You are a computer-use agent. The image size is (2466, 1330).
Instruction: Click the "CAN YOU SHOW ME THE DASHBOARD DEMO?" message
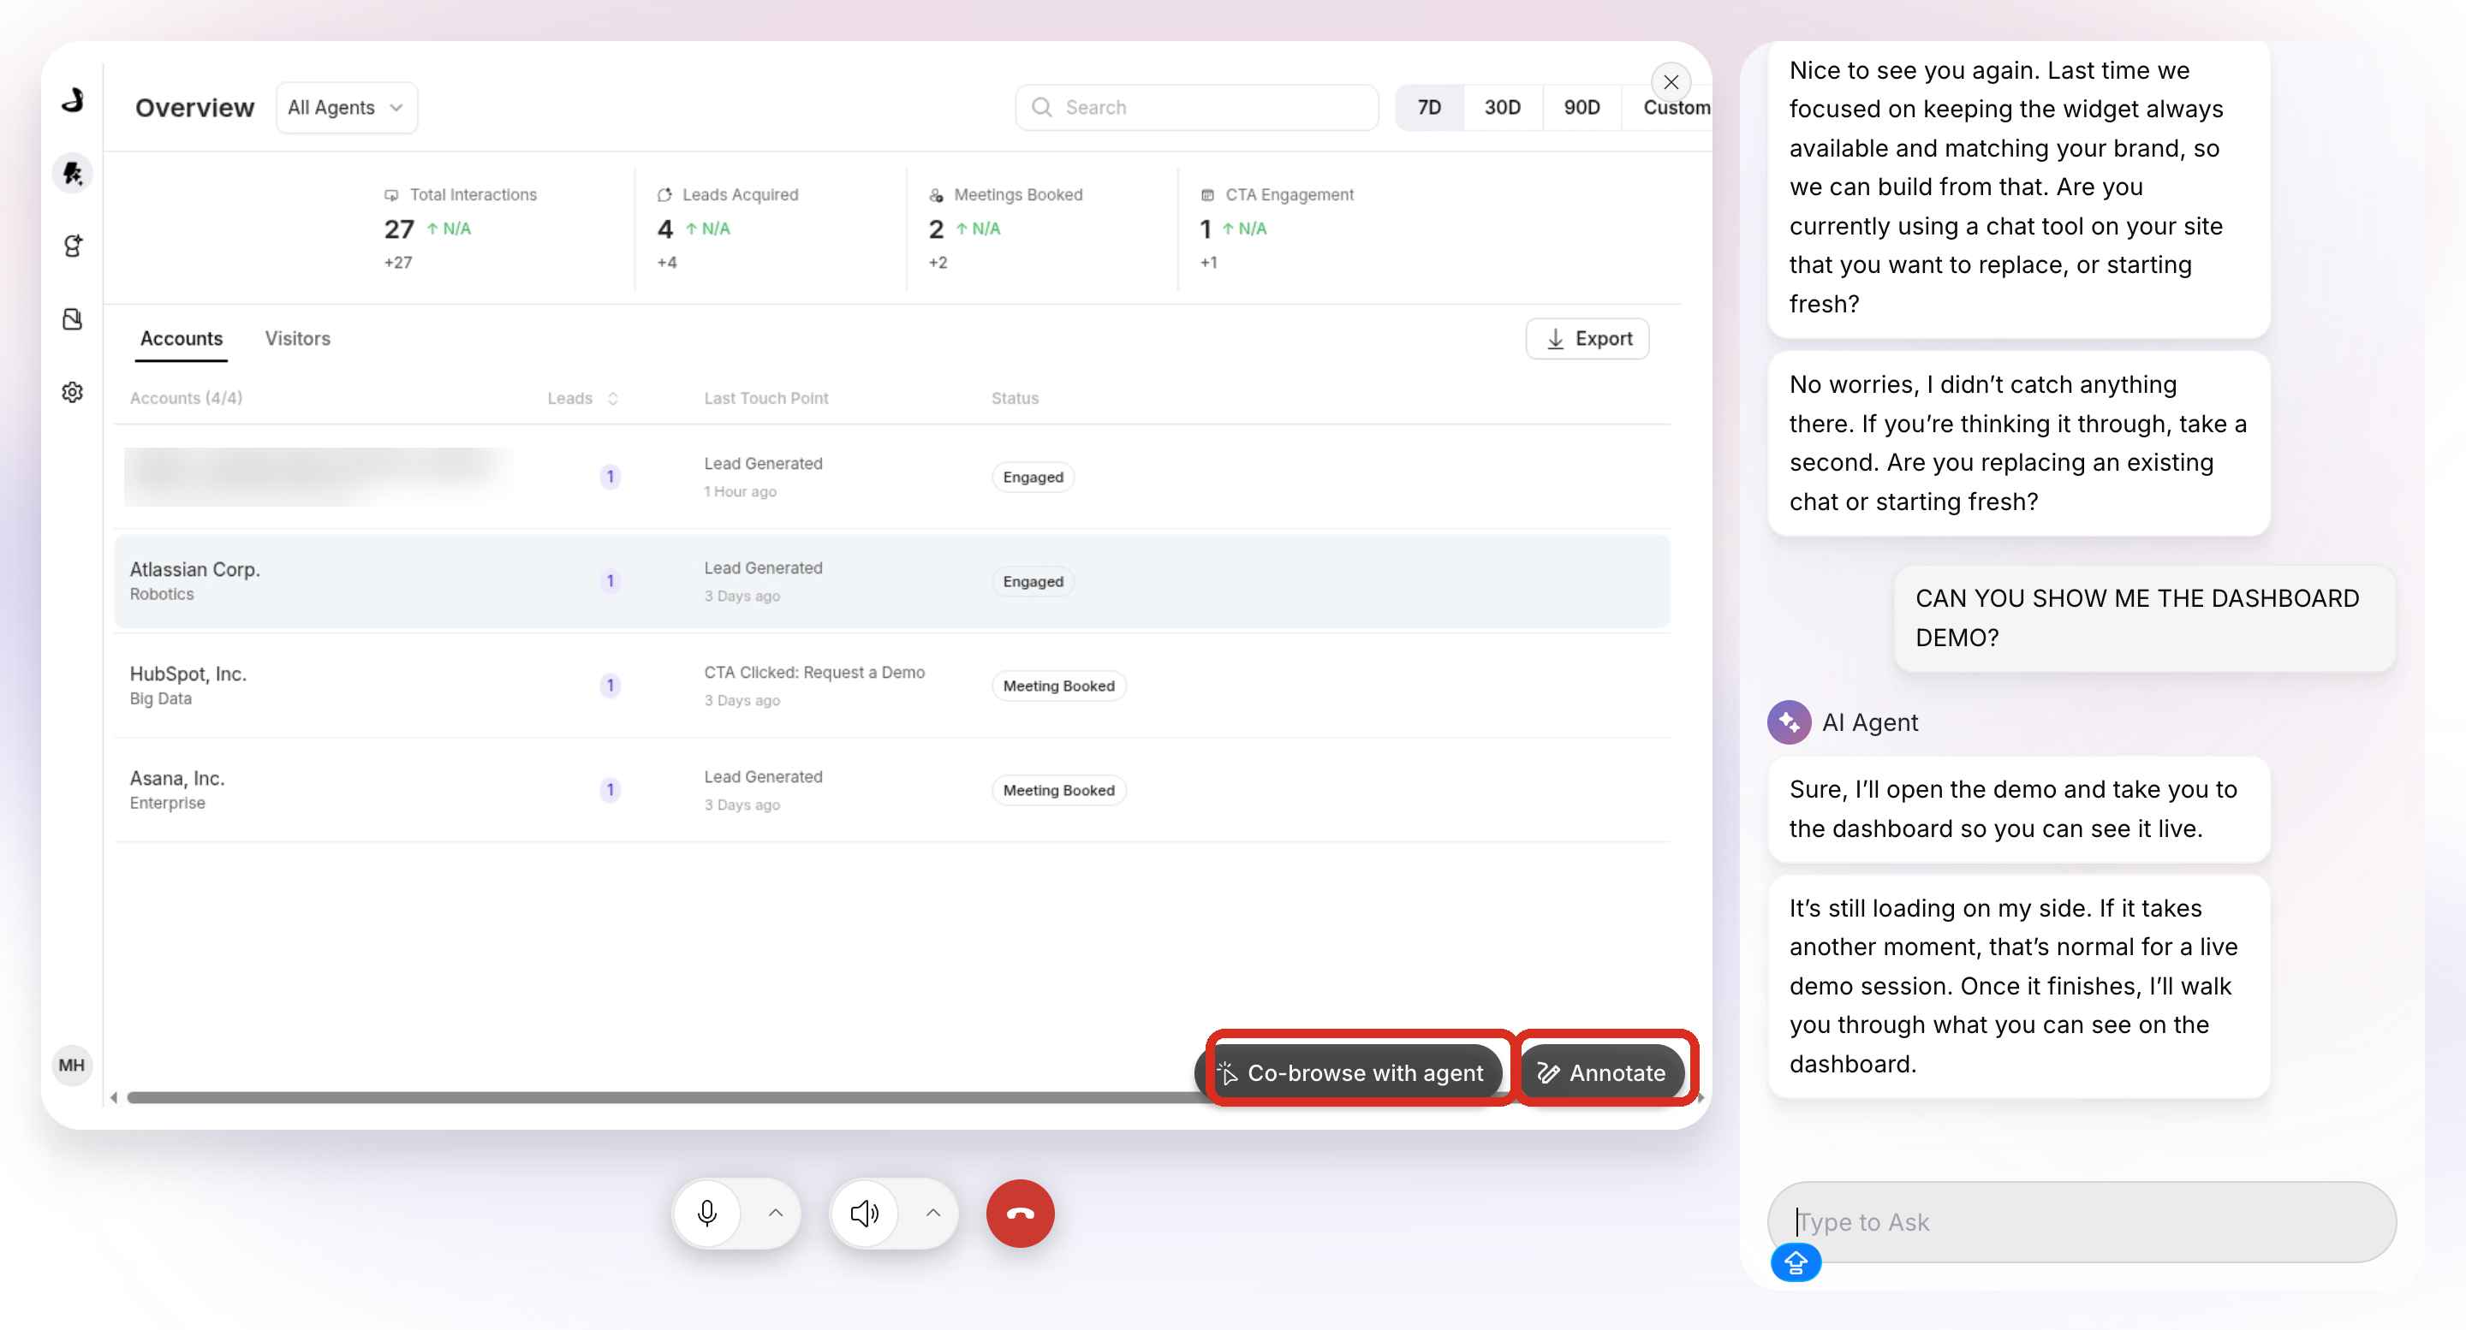pos(2144,618)
